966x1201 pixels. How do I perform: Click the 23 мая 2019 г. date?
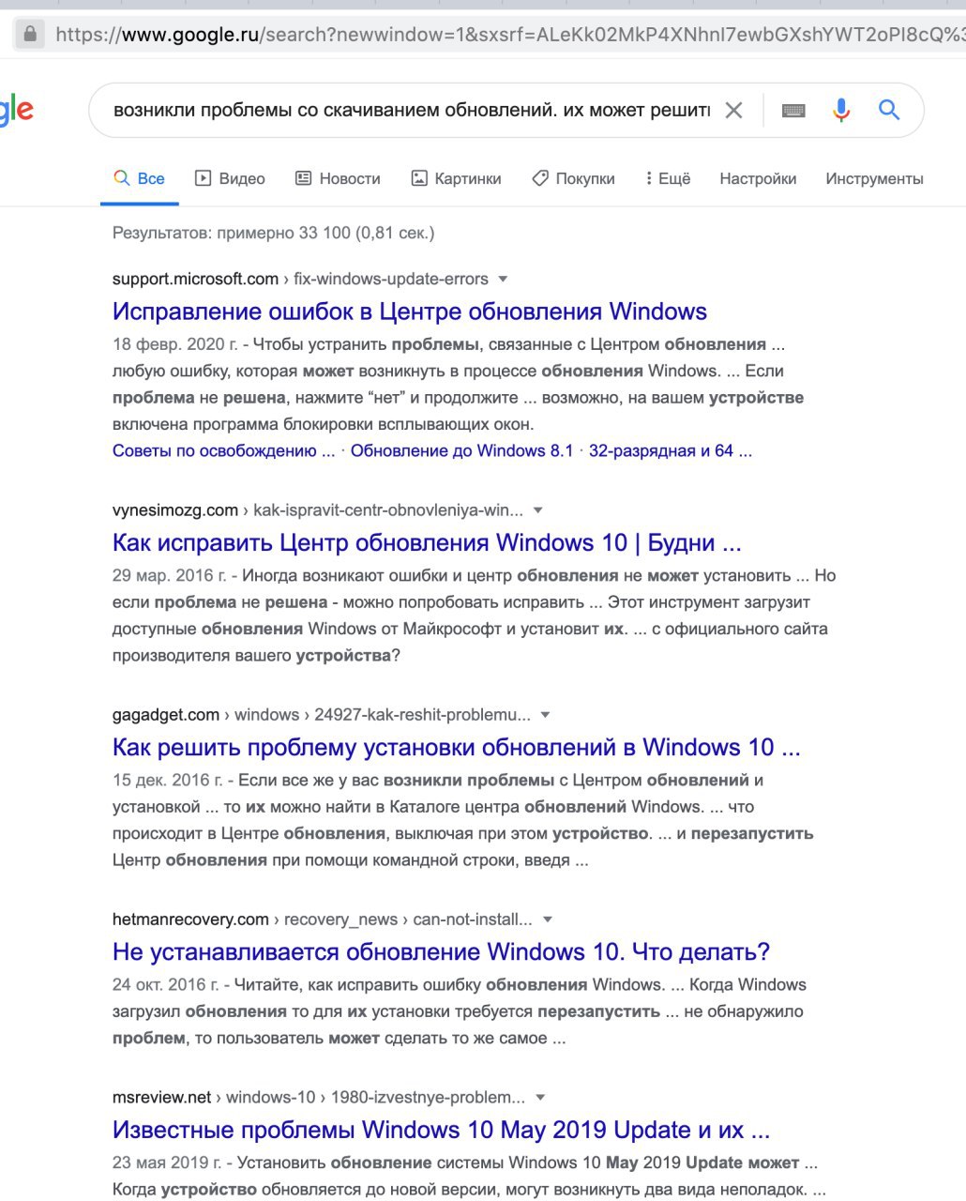pos(167,1163)
